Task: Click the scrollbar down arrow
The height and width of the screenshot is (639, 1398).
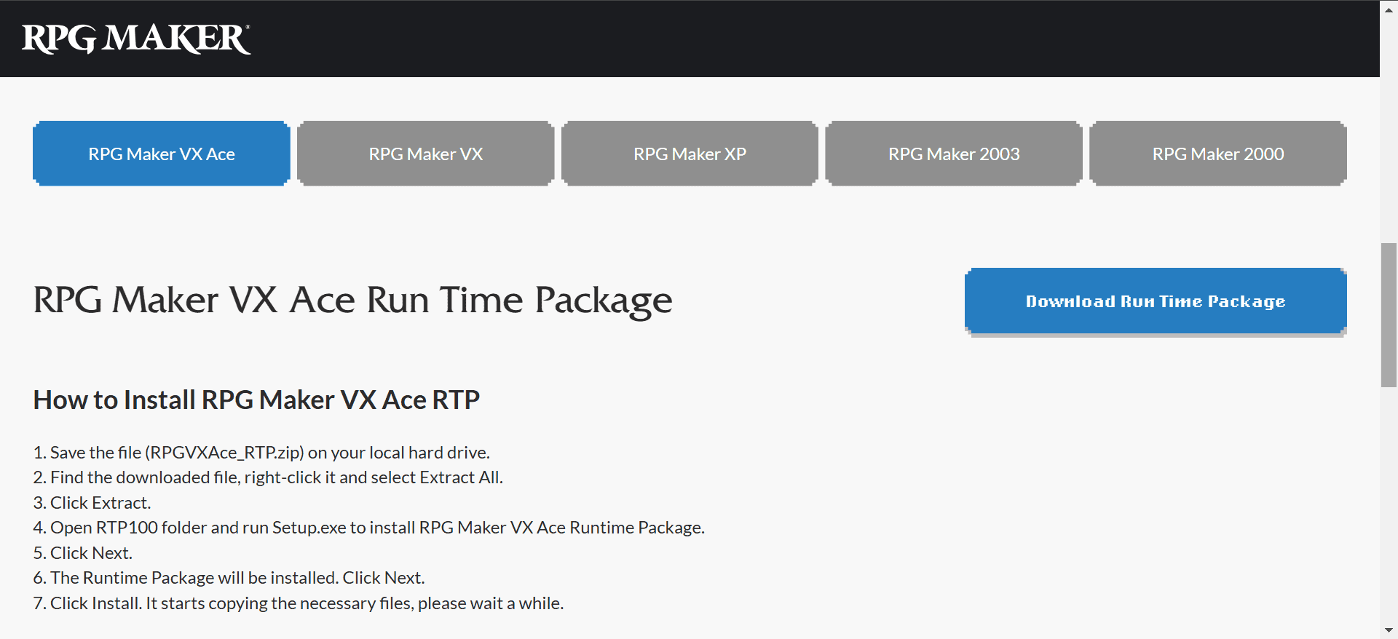Action: point(1389,630)
